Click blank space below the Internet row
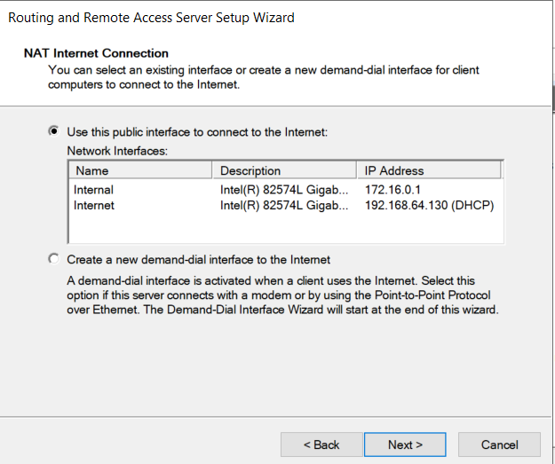This screenshot has width=555, height=464. [284, 228]
